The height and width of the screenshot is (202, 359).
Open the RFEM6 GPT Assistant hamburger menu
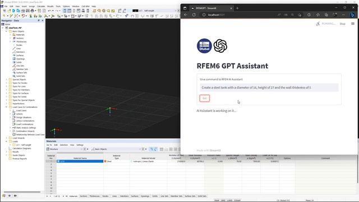point(353,24)
